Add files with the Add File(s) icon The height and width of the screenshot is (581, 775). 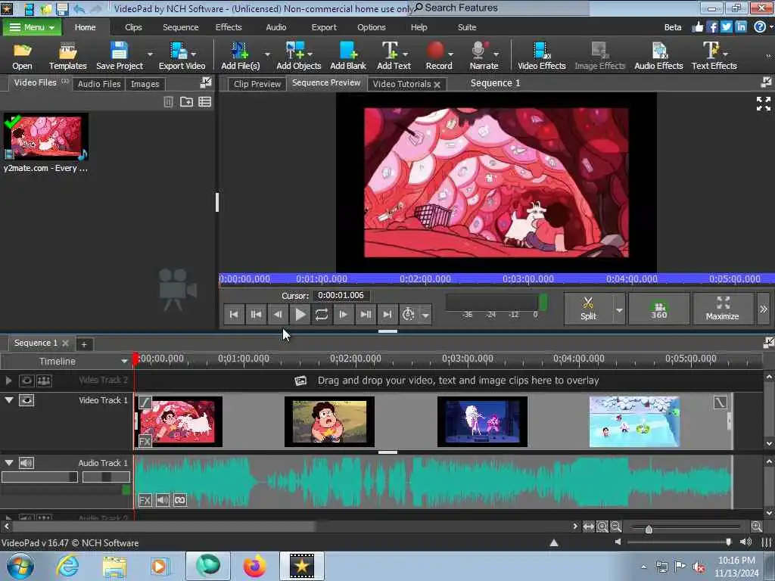(240, 56)
